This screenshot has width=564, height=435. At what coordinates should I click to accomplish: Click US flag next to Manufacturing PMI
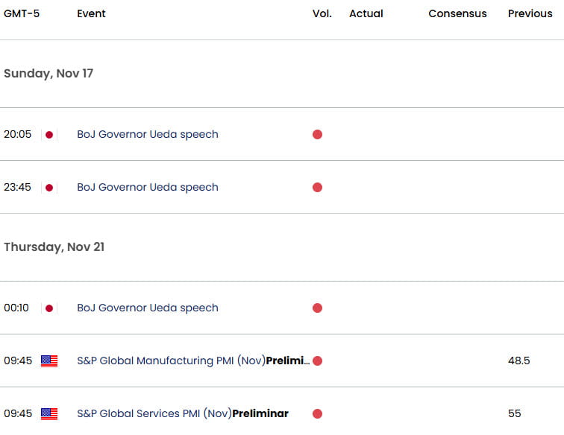click(x=49, y=361)
